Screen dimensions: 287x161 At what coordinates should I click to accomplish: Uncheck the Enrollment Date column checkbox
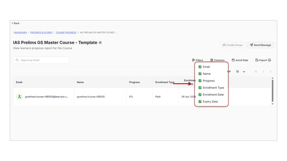pyautogui.click(x=200, y=95)
